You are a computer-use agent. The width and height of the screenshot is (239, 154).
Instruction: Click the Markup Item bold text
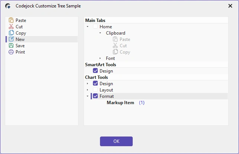[x=120, y=103]
